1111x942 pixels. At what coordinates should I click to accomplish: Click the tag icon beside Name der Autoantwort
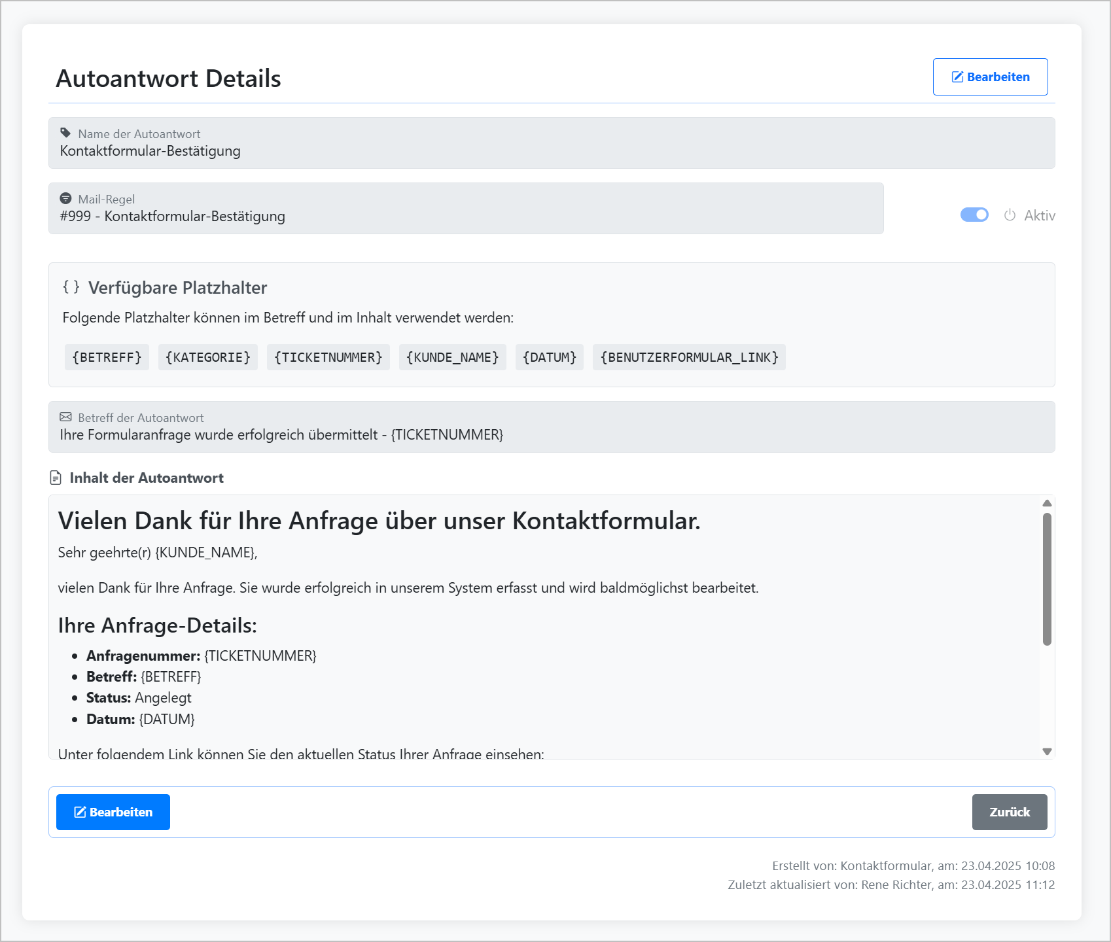click(65, 132)
